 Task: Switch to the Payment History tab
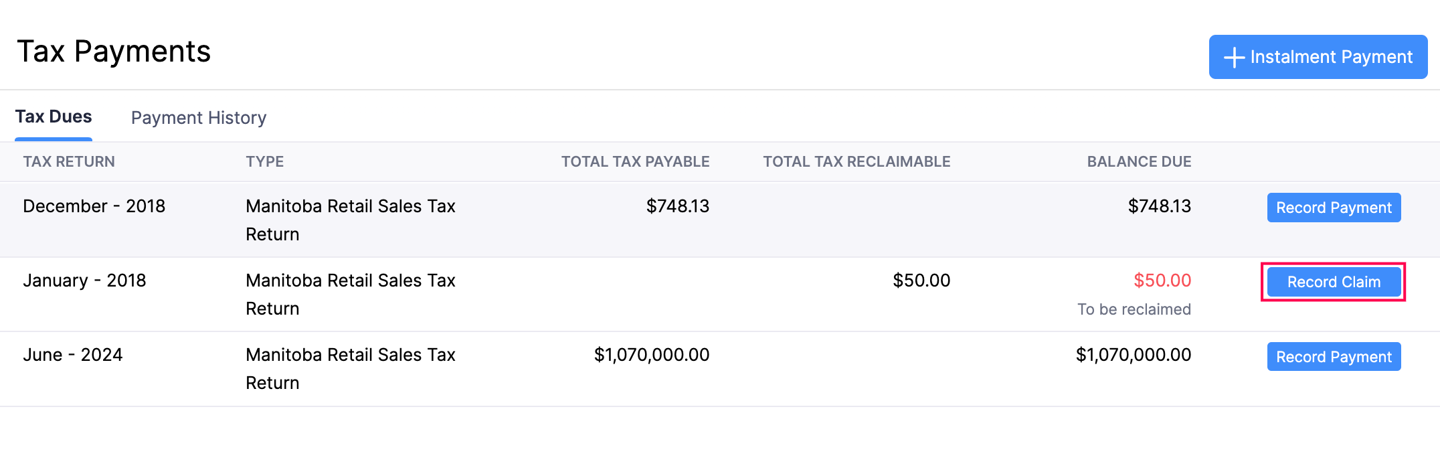(199, 118)
